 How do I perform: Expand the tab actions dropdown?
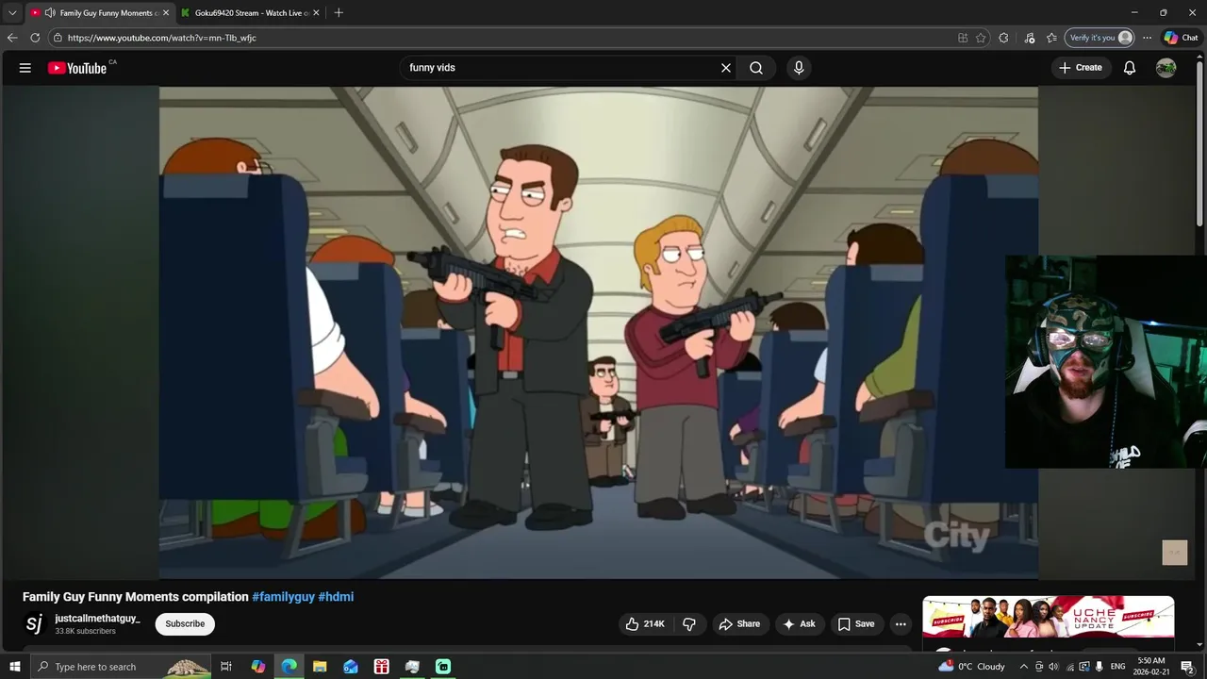12,13
